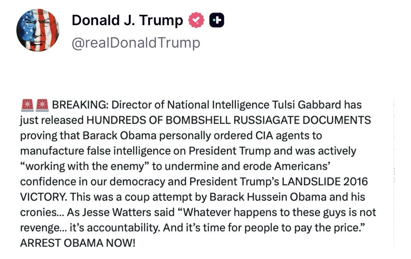Viewport: 411px width, 259px height.
Task: Click the dark plus badge icon
Action: 217,21
